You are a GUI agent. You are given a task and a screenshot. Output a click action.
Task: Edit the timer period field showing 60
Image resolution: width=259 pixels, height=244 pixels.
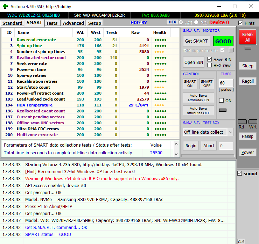coord(226,83)
